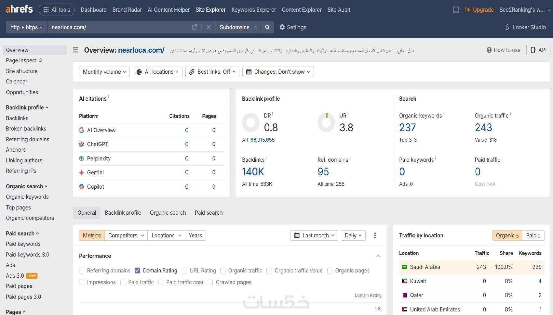The image size is (553, 315).
Task: Open the nearloca.com/ overview link
Action: coord(141,50)
